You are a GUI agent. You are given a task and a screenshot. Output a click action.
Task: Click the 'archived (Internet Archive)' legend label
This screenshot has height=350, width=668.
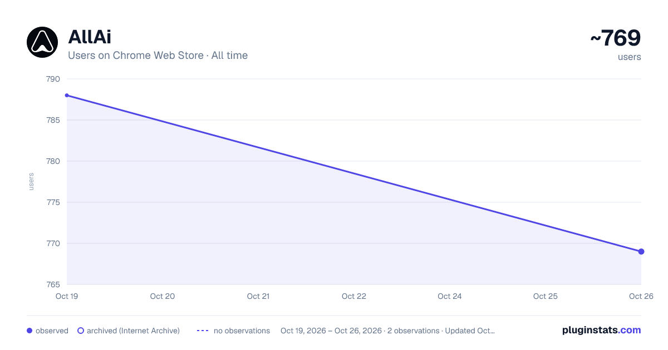tap(133, 331)
